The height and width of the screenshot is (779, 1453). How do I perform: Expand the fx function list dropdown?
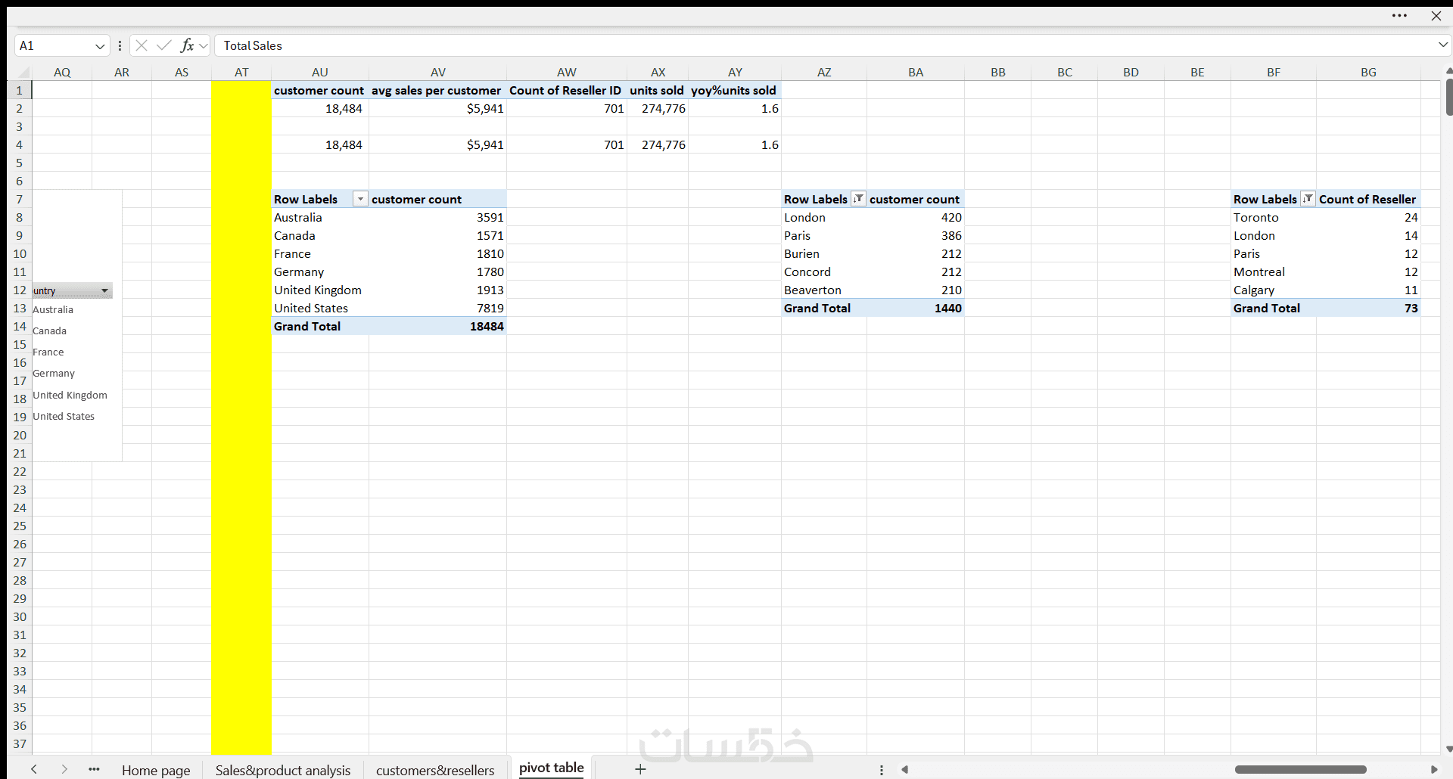tap(204, 46)
